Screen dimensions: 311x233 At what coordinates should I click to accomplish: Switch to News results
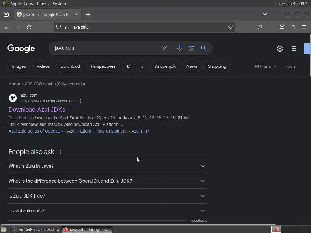pos(192,66)
